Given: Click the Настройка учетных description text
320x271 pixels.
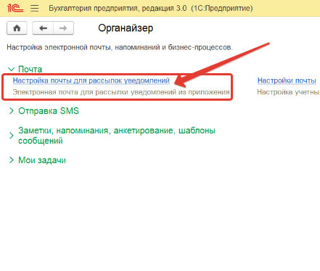Looking at the screenshot, I should pyautogui.click(x=288, y=92).
